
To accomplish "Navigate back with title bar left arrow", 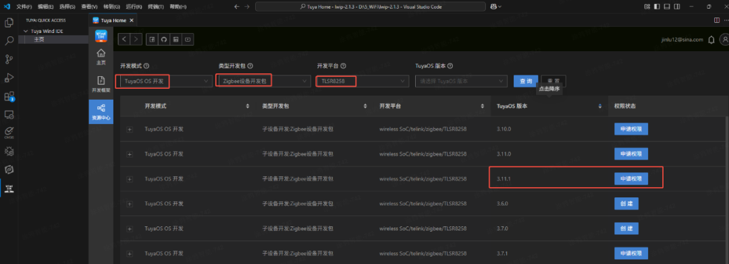I will pyautogui.click(x=237, y=7).
